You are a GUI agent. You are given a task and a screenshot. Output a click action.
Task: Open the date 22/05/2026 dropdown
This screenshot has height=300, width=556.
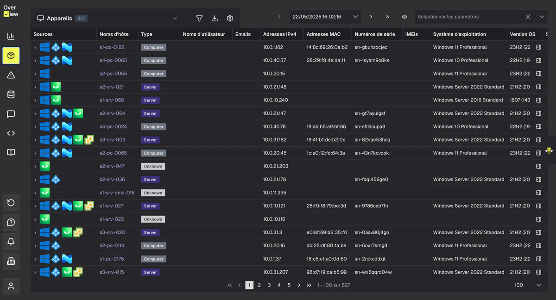[x=325, y=17]
